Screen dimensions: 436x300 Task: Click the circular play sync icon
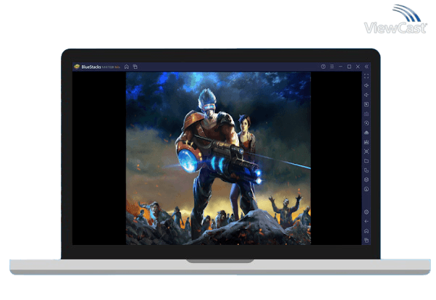366,123
